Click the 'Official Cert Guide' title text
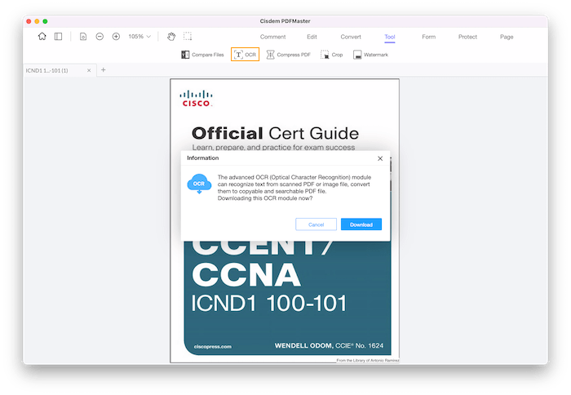Image resolution: width=571 pixels, height=395 pixels. 276,133
